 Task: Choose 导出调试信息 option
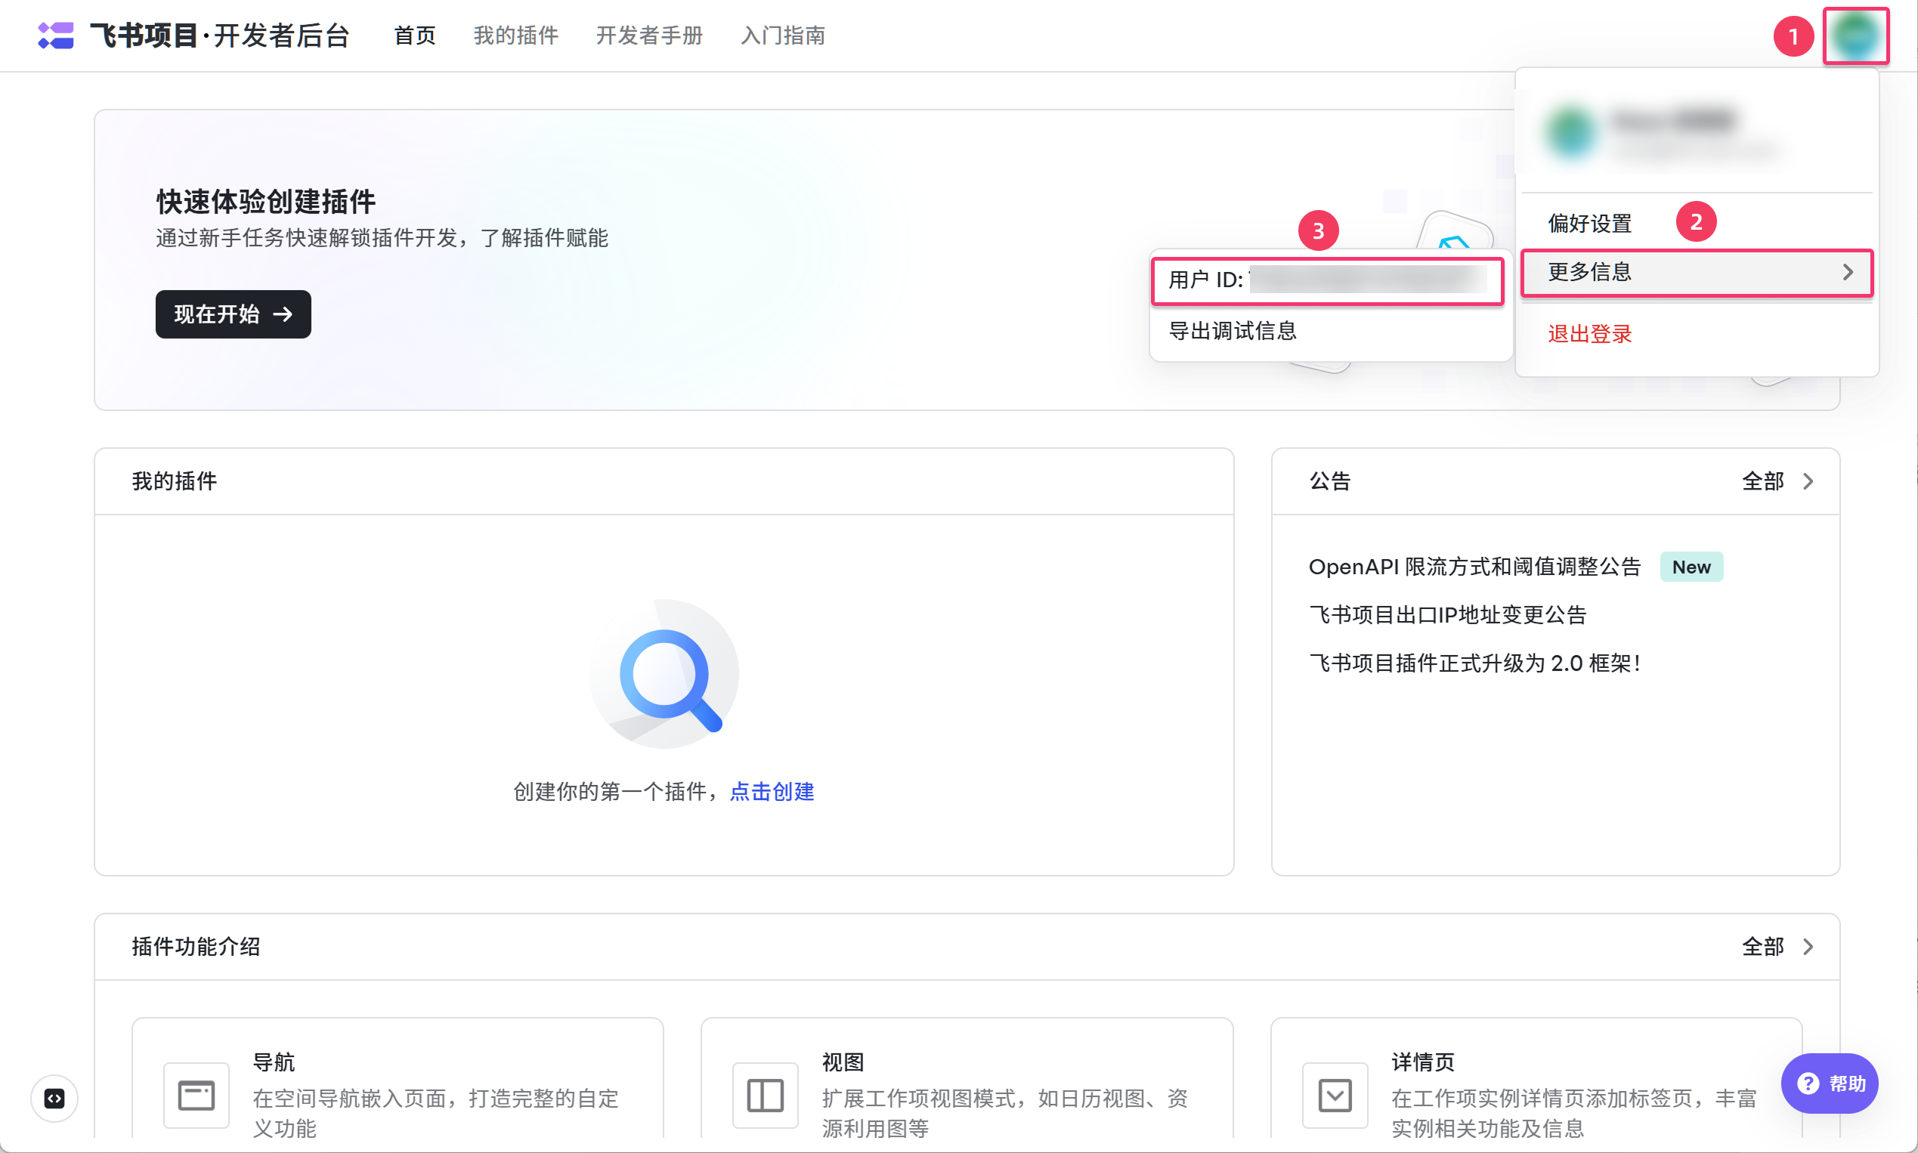[1233, 331]
